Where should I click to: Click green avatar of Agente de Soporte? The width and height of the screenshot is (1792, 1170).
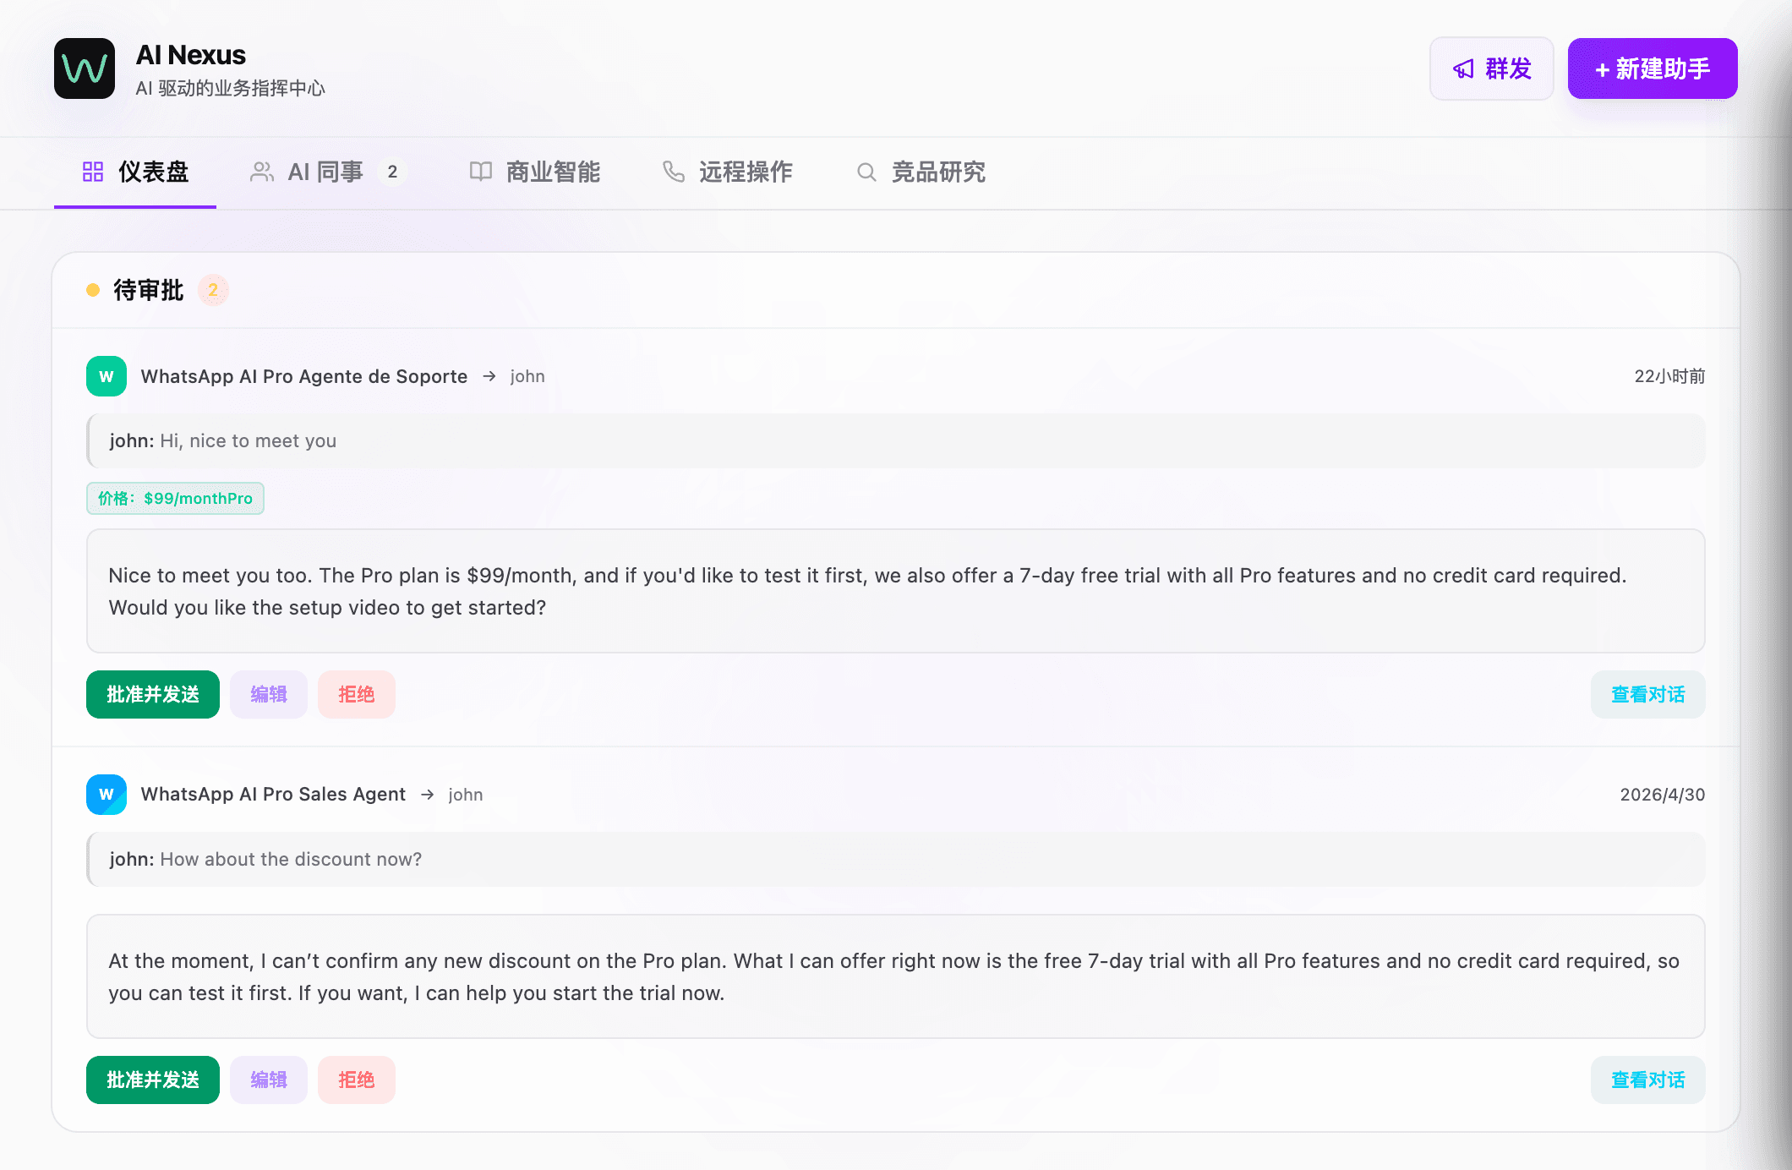[x=107, y=376]
